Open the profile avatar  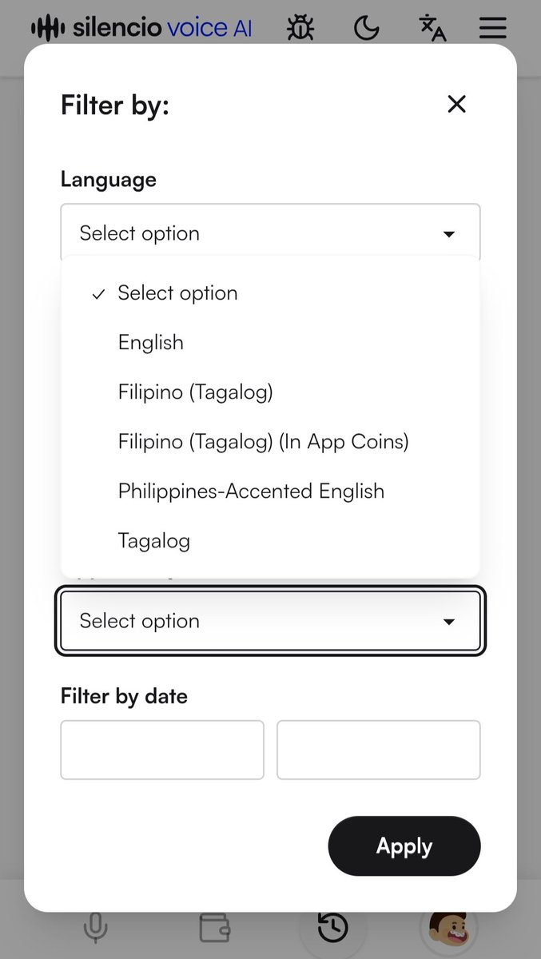click(x=449, y=927)
